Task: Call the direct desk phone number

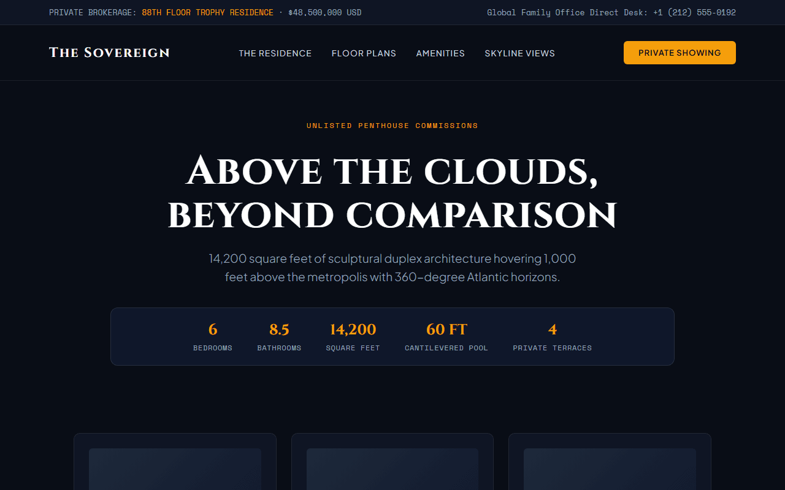Action: click(x=694, y=12)
